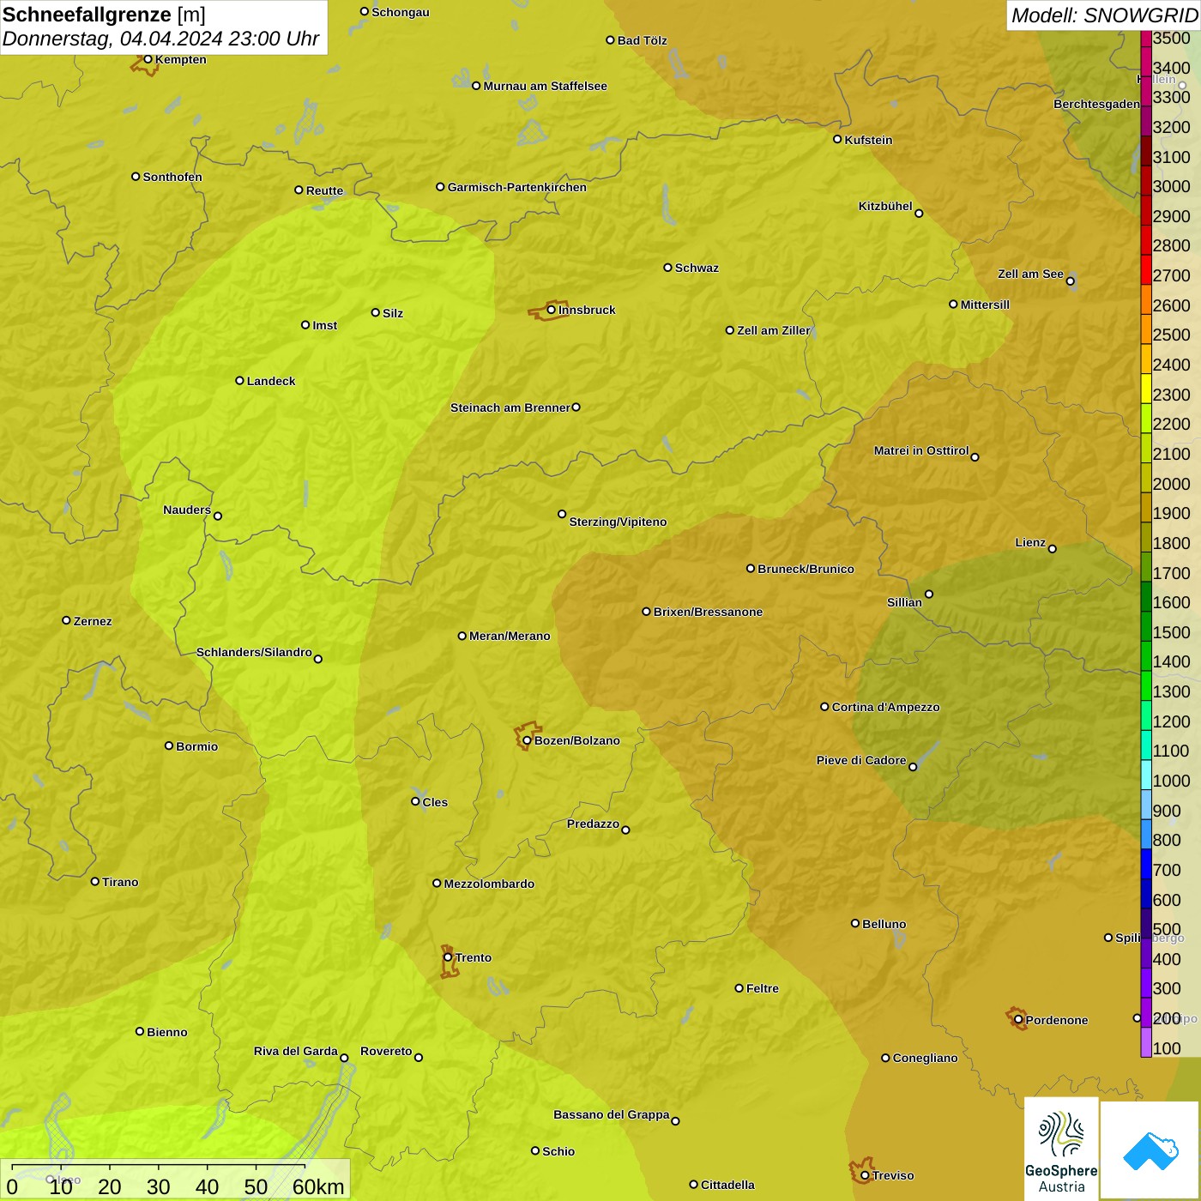
Task: Click the Predazzo map label
Action: pos(593,824)
